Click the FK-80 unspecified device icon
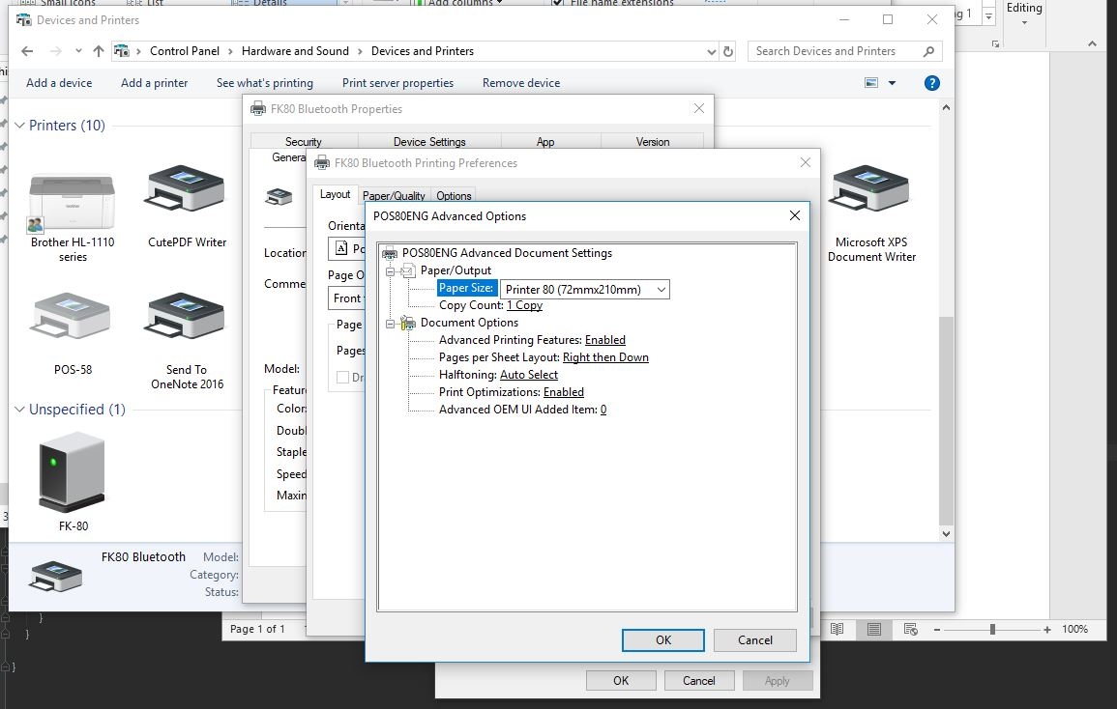 click(x=73, y=471)
